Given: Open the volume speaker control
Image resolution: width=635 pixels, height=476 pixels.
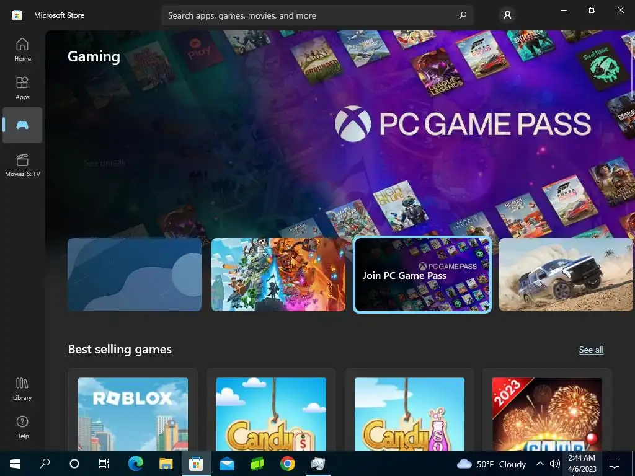Looking at the screenshot, I should (x=554, y=464).
